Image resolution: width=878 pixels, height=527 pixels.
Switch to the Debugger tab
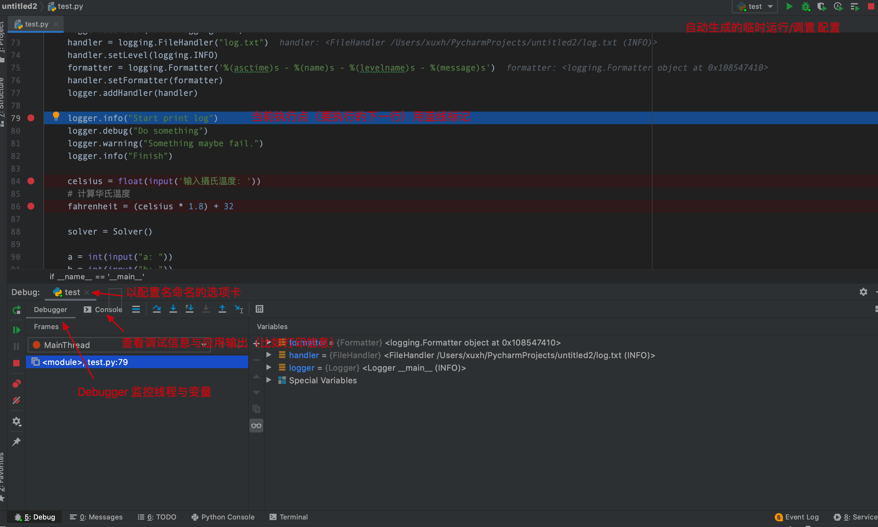tap(50, 310)
